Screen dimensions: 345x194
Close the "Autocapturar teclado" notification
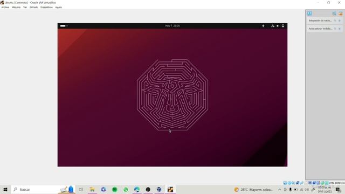pyautogui.click(x=340, y=29)
